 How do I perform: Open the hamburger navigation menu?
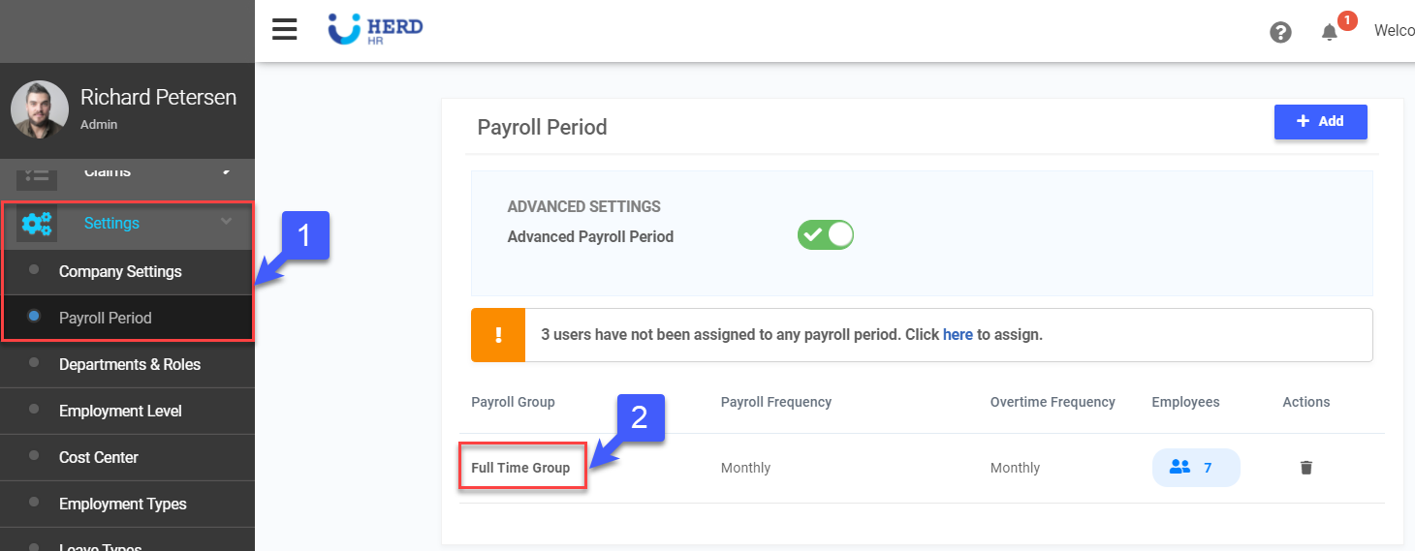point(284,29)
